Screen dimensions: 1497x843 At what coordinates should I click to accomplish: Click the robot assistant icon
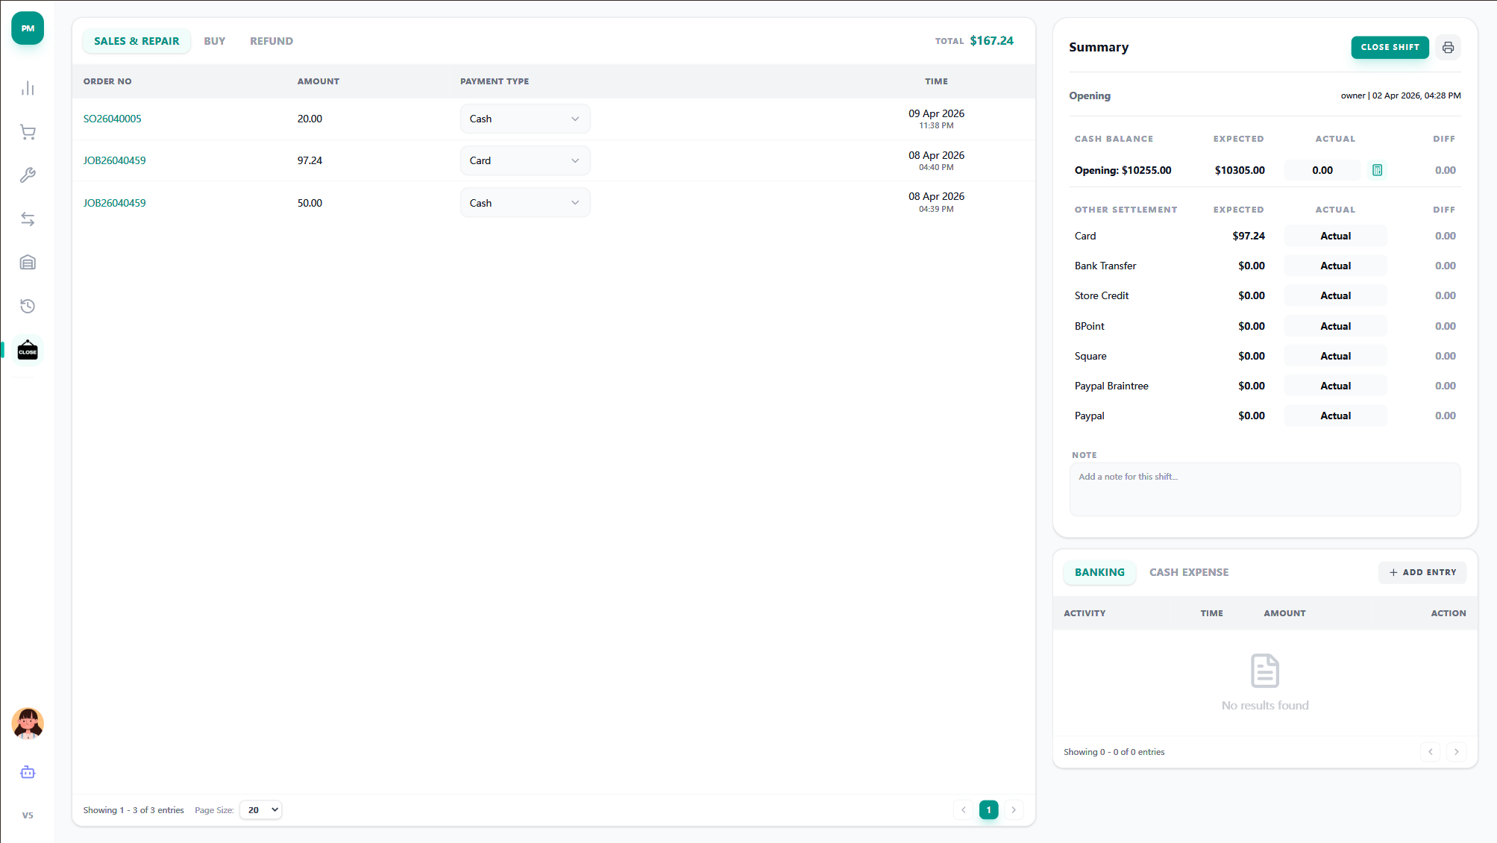28,772
